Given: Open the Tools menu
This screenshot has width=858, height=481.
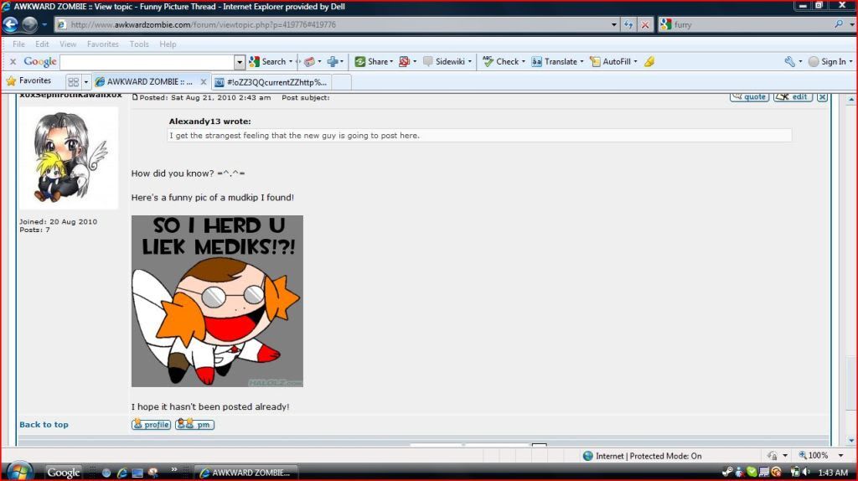Looking at the screenshot, I should 139,44.
